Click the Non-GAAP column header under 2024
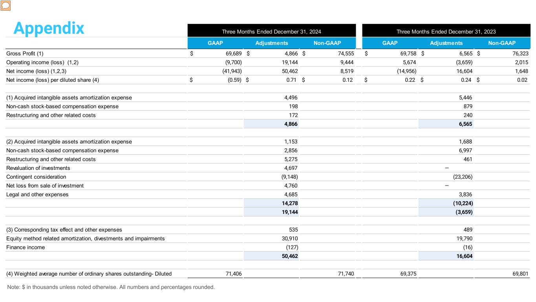The image size is (536, 302). [x=327, y=43]
